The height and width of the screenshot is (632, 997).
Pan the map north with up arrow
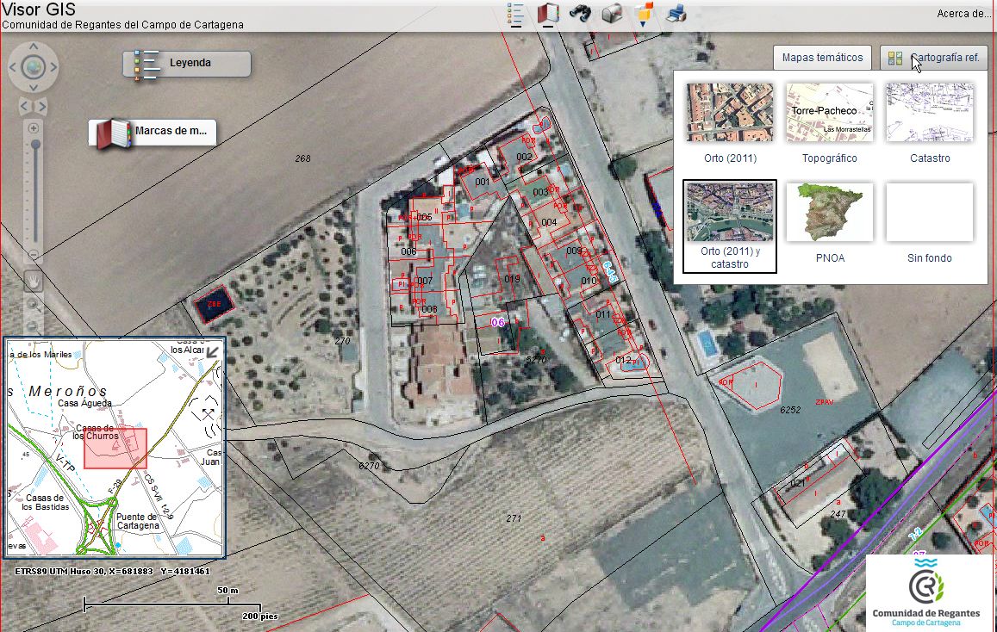tap(33, 47)
